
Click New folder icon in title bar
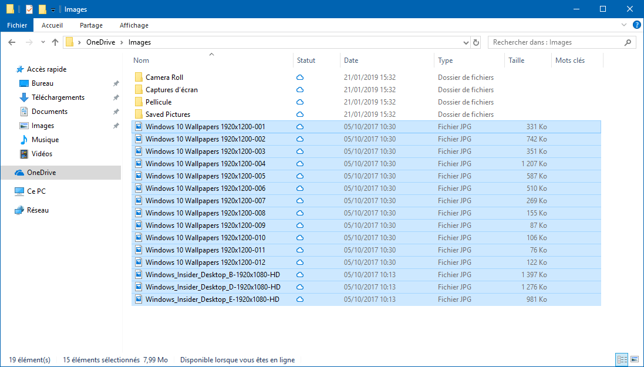(x=42, y=9)
